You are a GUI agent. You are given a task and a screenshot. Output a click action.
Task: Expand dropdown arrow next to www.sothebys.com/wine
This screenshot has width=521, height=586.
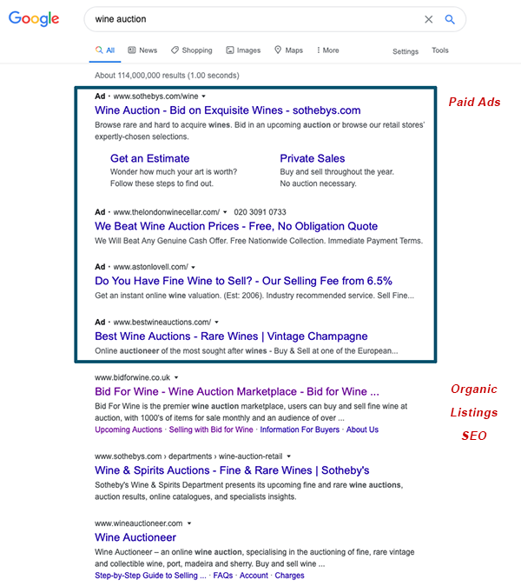(204, 97)
